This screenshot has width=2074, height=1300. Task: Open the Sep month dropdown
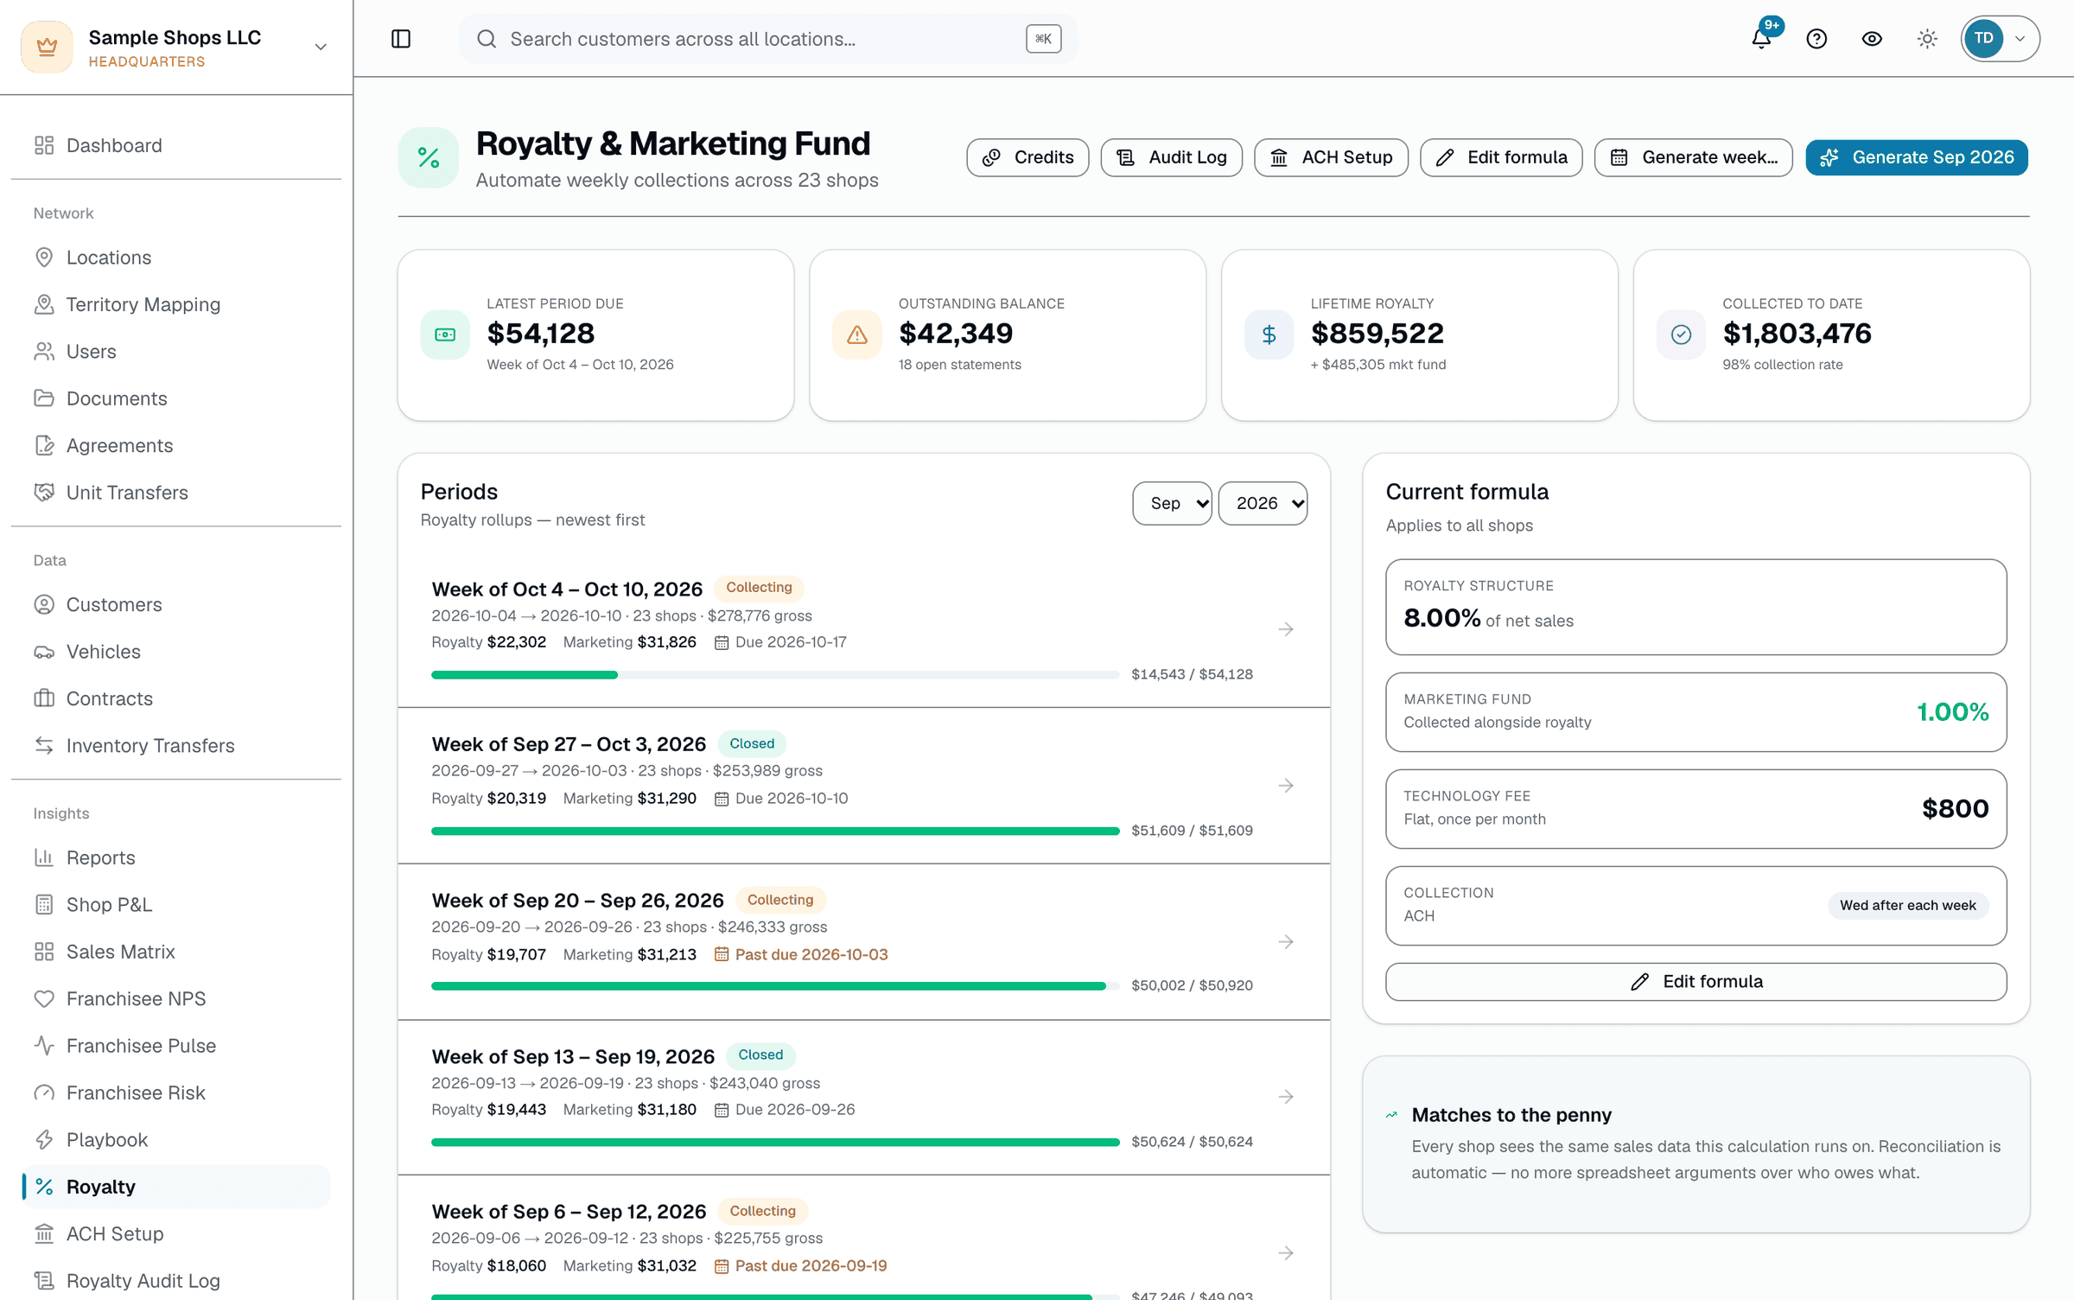(1172, 503)
